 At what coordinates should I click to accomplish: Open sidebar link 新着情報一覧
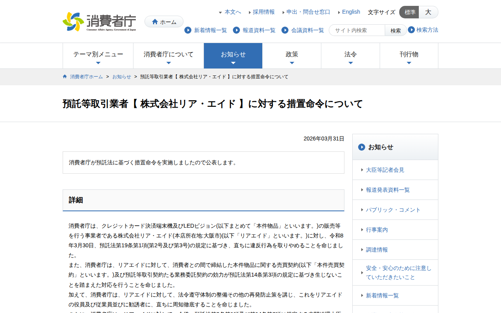pyautogui.click(x=382, y=295)
